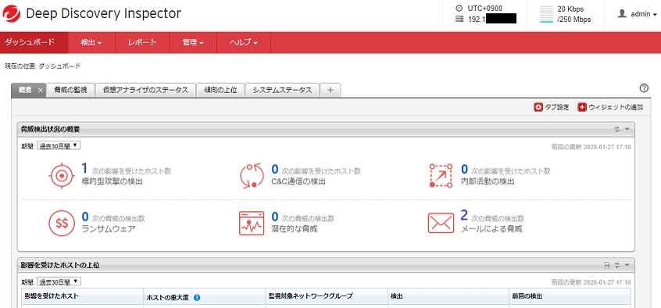Click the 標的型攻撃の検出 label
Image resolution: width=661 pixels, height=308 pixels.
pyautogui.click(x=113, y=182)
